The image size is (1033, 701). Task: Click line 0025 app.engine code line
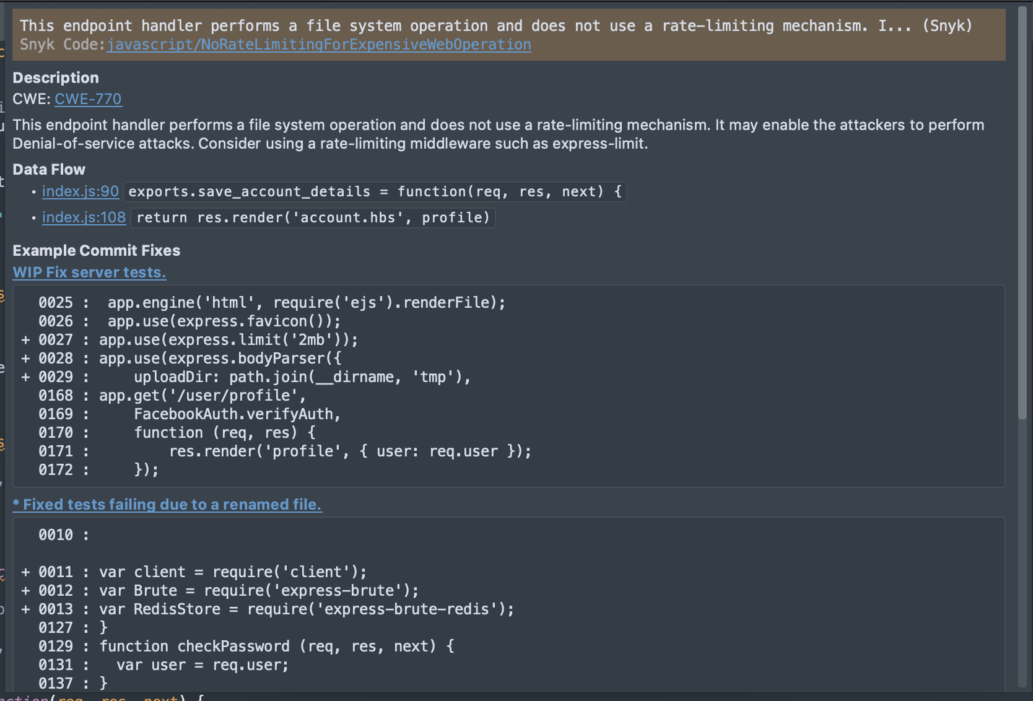[x=272, y=303]
